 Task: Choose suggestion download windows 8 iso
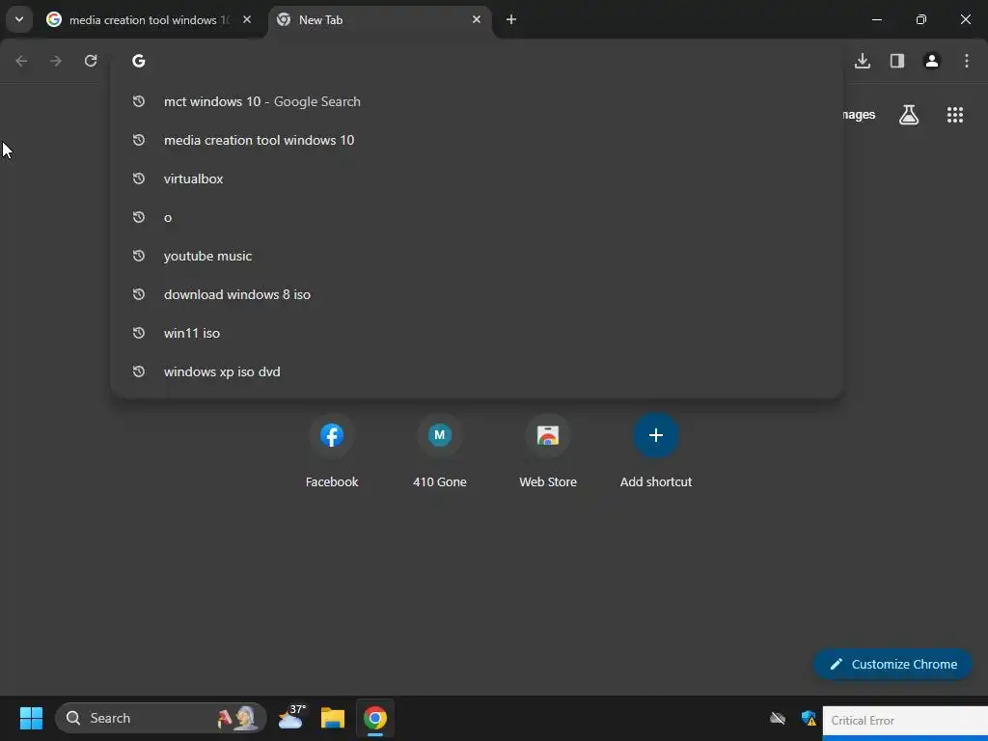coord(477,294)
